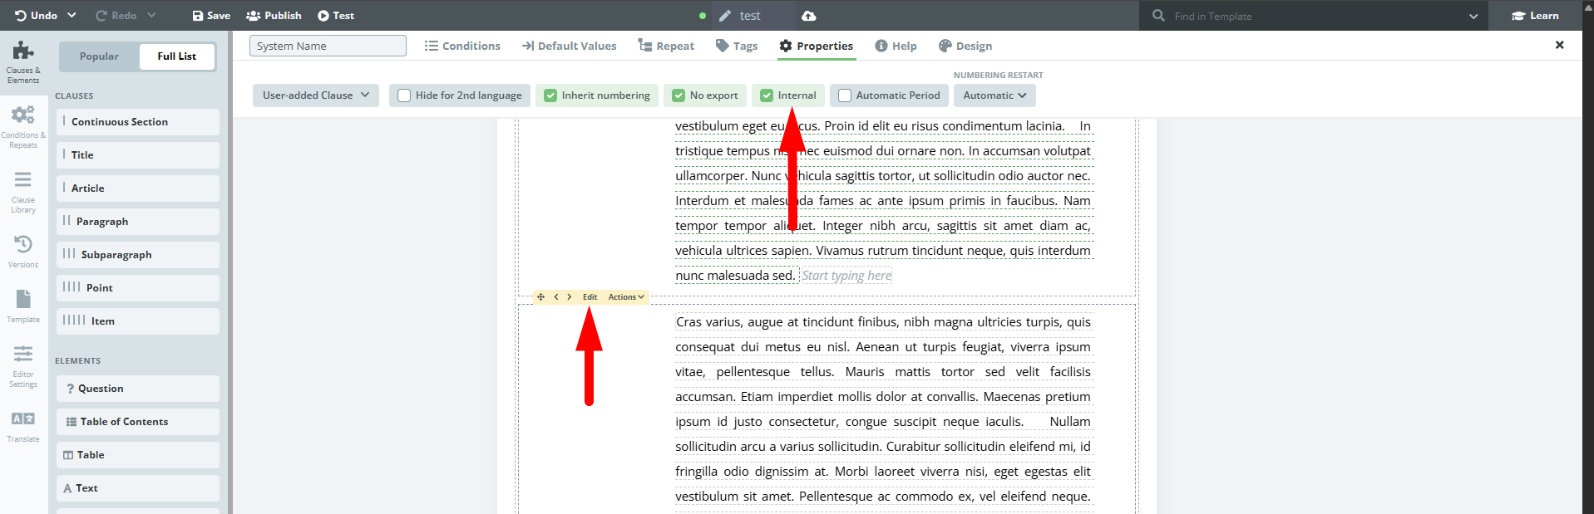The width and height of the screenshot is (1594, 514).
Task: Open the Editor Settings panel
Action: coord(23,365)
